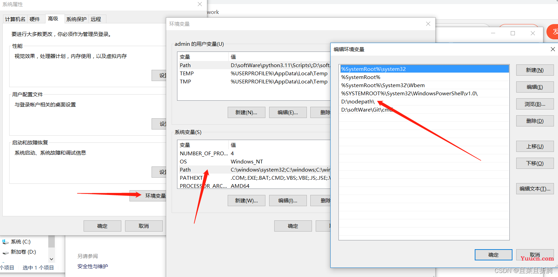Select the D:\nodepath\ entry
The height and width of the screenshot is (277, 558).
[x=424, y=101]
